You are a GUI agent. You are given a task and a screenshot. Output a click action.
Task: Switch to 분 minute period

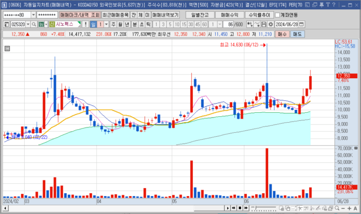[x=135, y=24]
